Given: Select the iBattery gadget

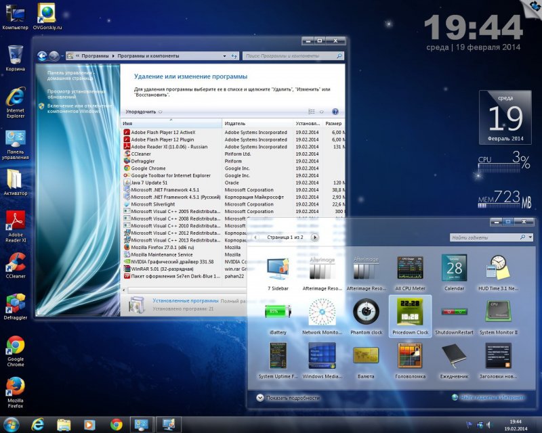Looking at the screenshot, I should click(x=278, y=317).
